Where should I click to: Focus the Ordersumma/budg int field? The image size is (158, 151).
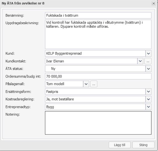pos(98,76)
